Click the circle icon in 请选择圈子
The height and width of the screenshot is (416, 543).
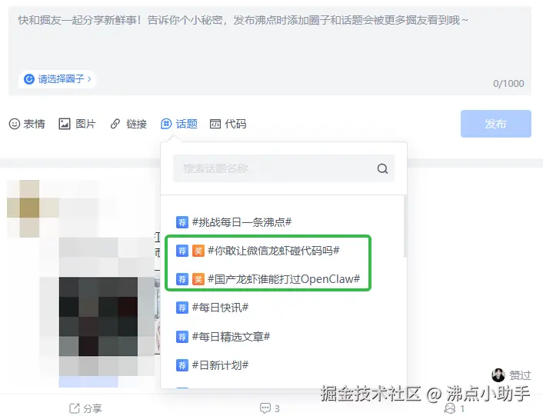[x=29, y=79]
